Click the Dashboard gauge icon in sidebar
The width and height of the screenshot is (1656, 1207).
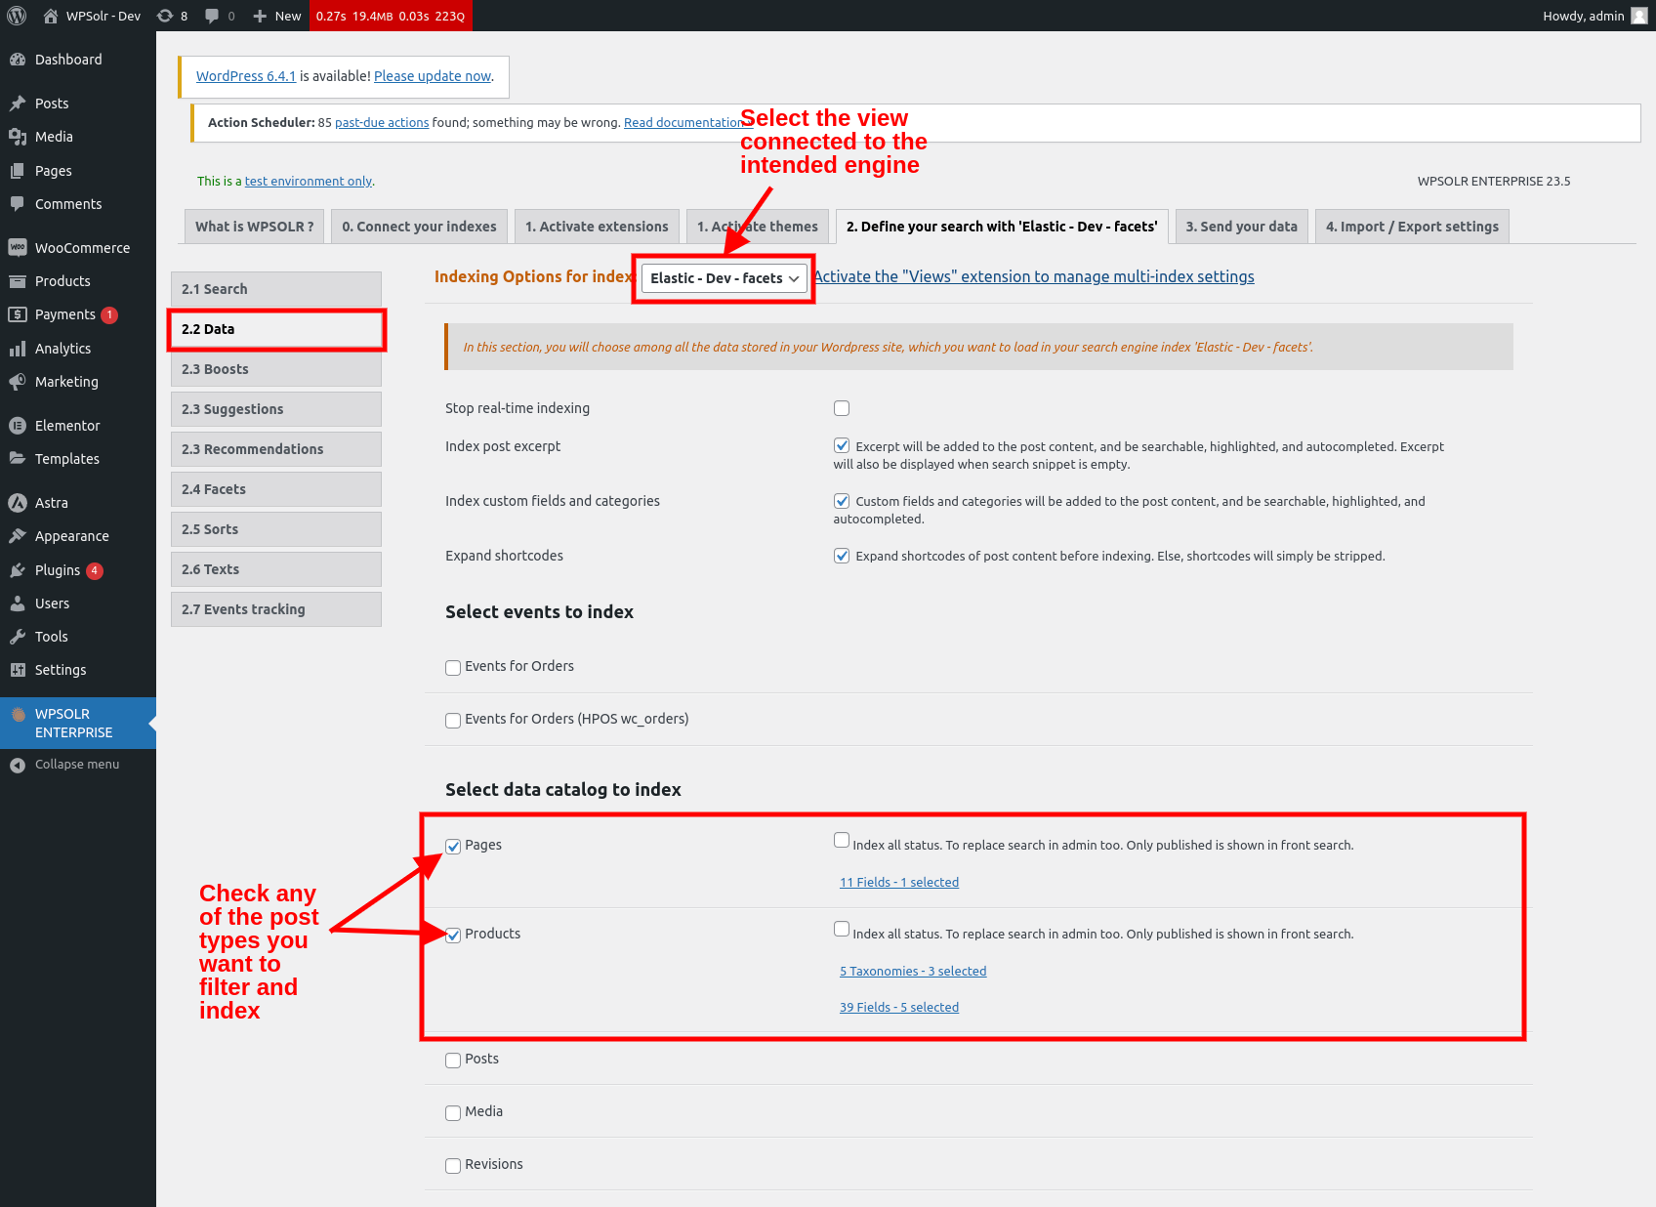point(18,60)
